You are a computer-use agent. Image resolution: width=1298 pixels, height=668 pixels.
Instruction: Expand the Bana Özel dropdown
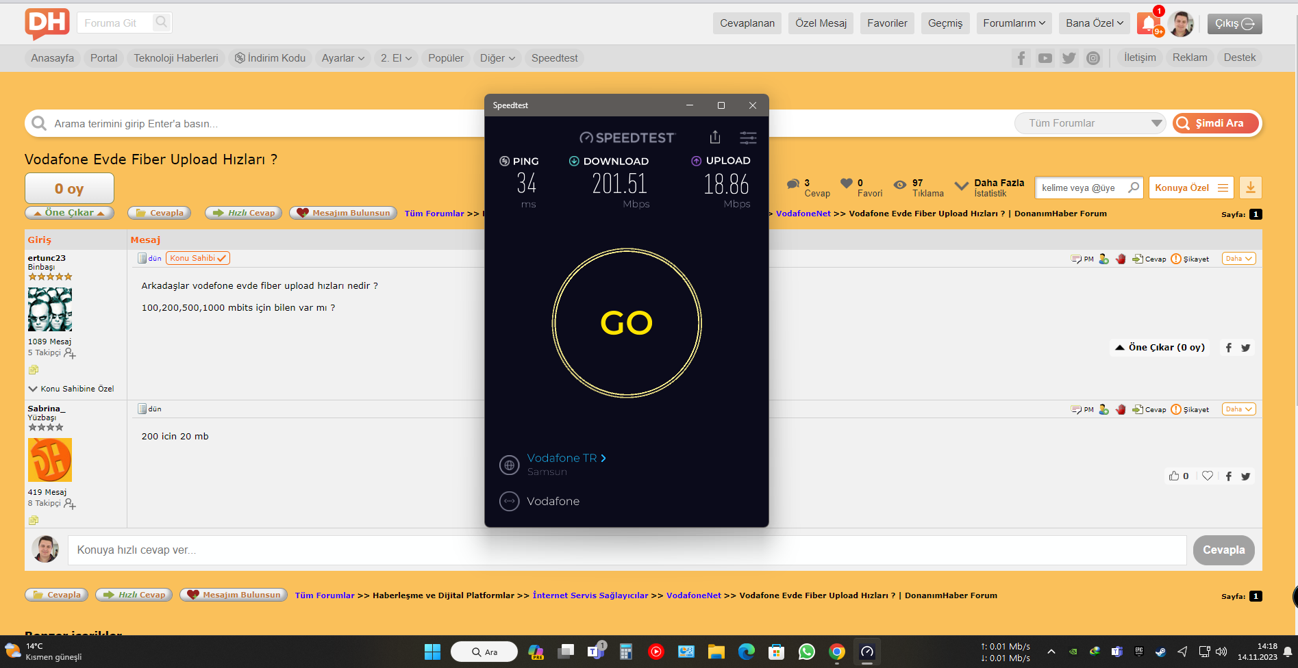click(1095, 23)
